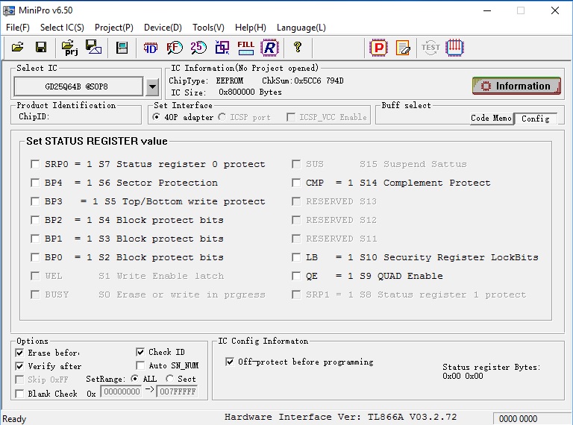573x425 pixels.
Task: Click the Status register Bytes value 0x00 0x00
Action: pyautogui.click(x=463, y=376)
